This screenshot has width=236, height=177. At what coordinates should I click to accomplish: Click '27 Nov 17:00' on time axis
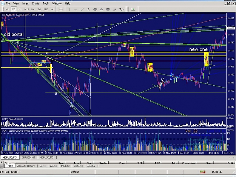96,153
